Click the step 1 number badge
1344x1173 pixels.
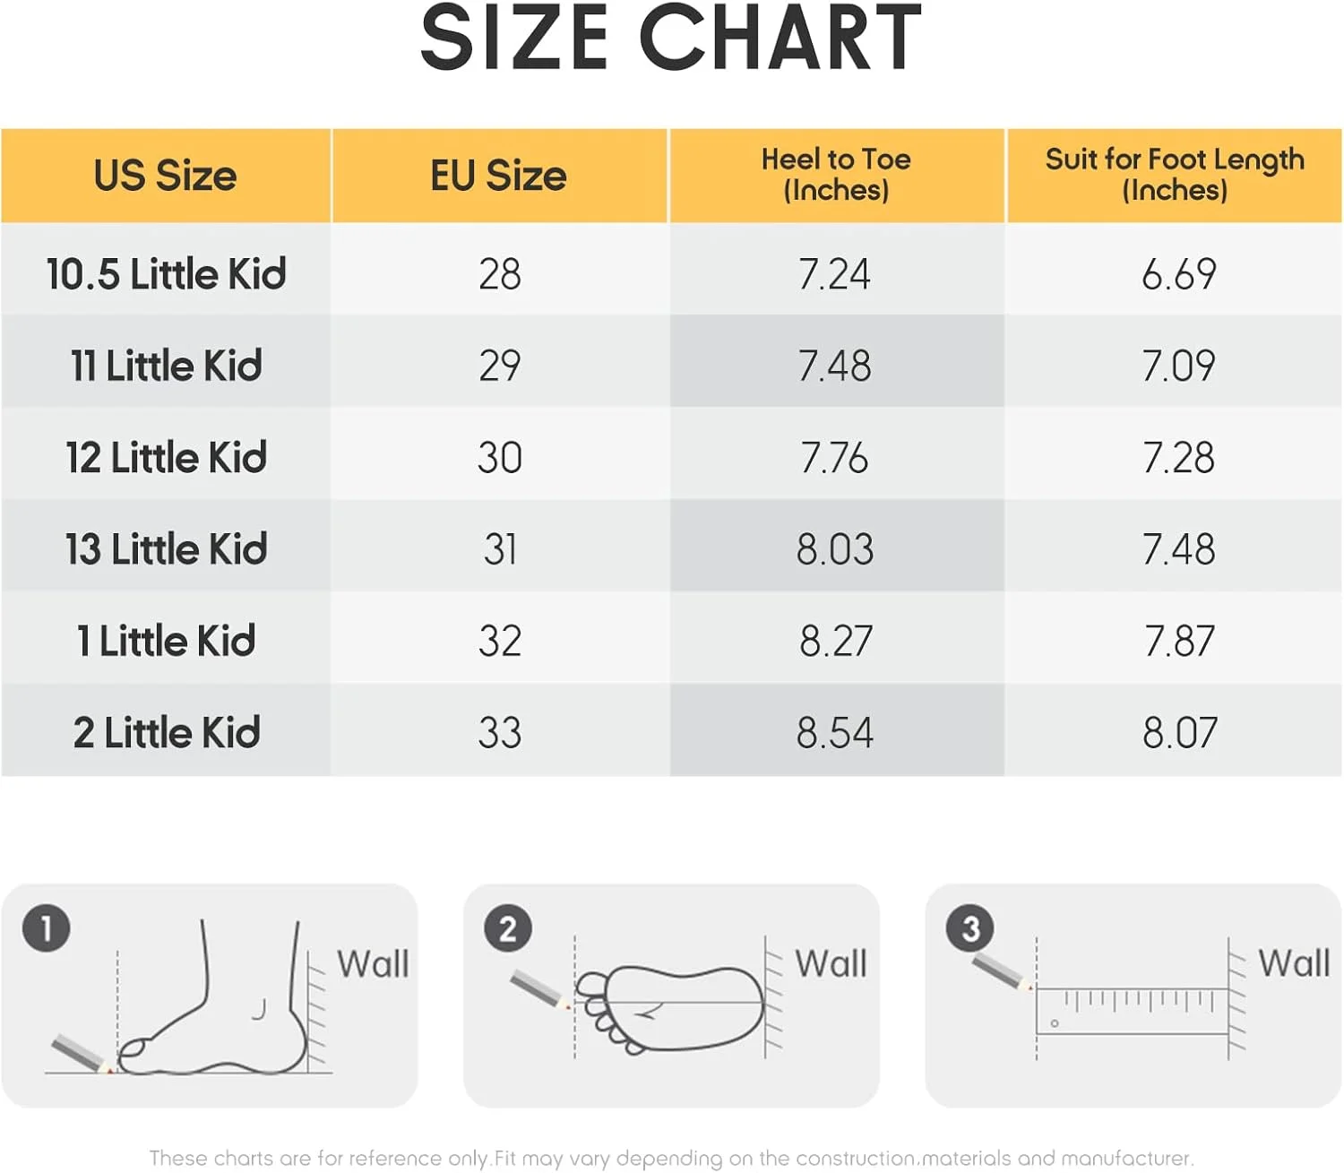[x=46, y=928]
